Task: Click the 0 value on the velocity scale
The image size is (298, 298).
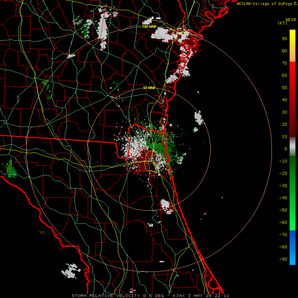Action: (x=286, y=149)
